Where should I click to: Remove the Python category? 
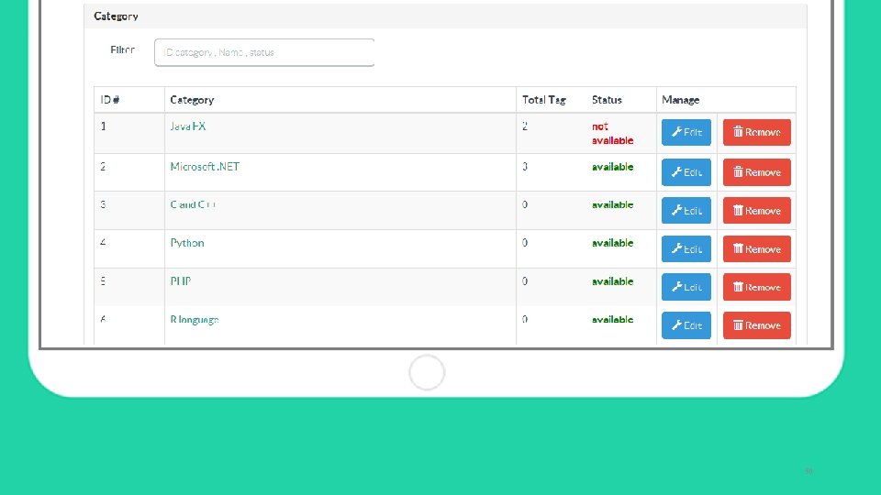(757, 248)
